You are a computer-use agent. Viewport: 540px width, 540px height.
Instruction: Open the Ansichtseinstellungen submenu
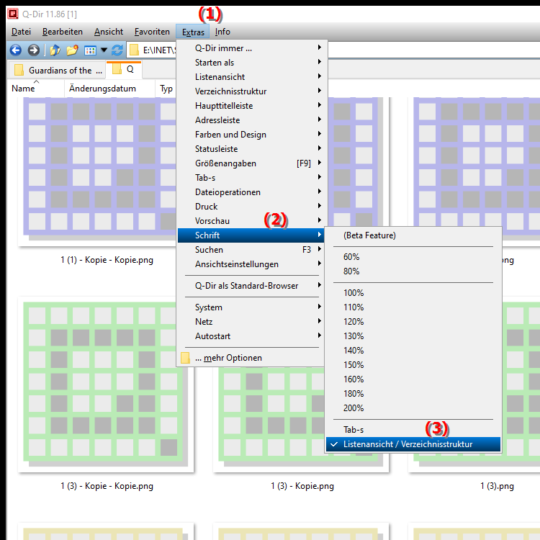coord(251,264)
